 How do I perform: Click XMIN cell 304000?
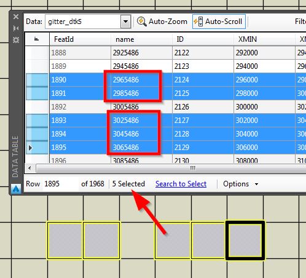coord(264,134)
